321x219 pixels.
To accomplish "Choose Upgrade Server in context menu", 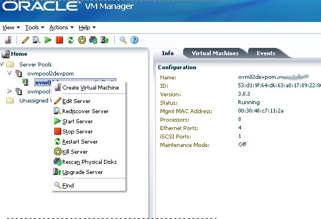I will coord(89,172).
